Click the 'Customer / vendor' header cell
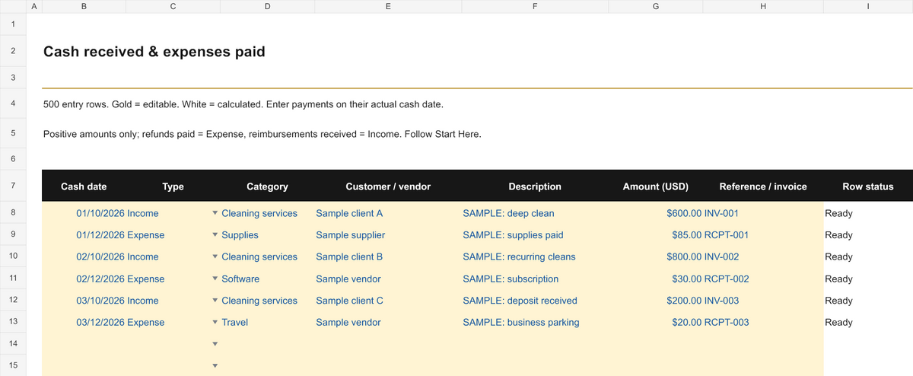Viewport: 913px width, 376px height. coord(388,186)
